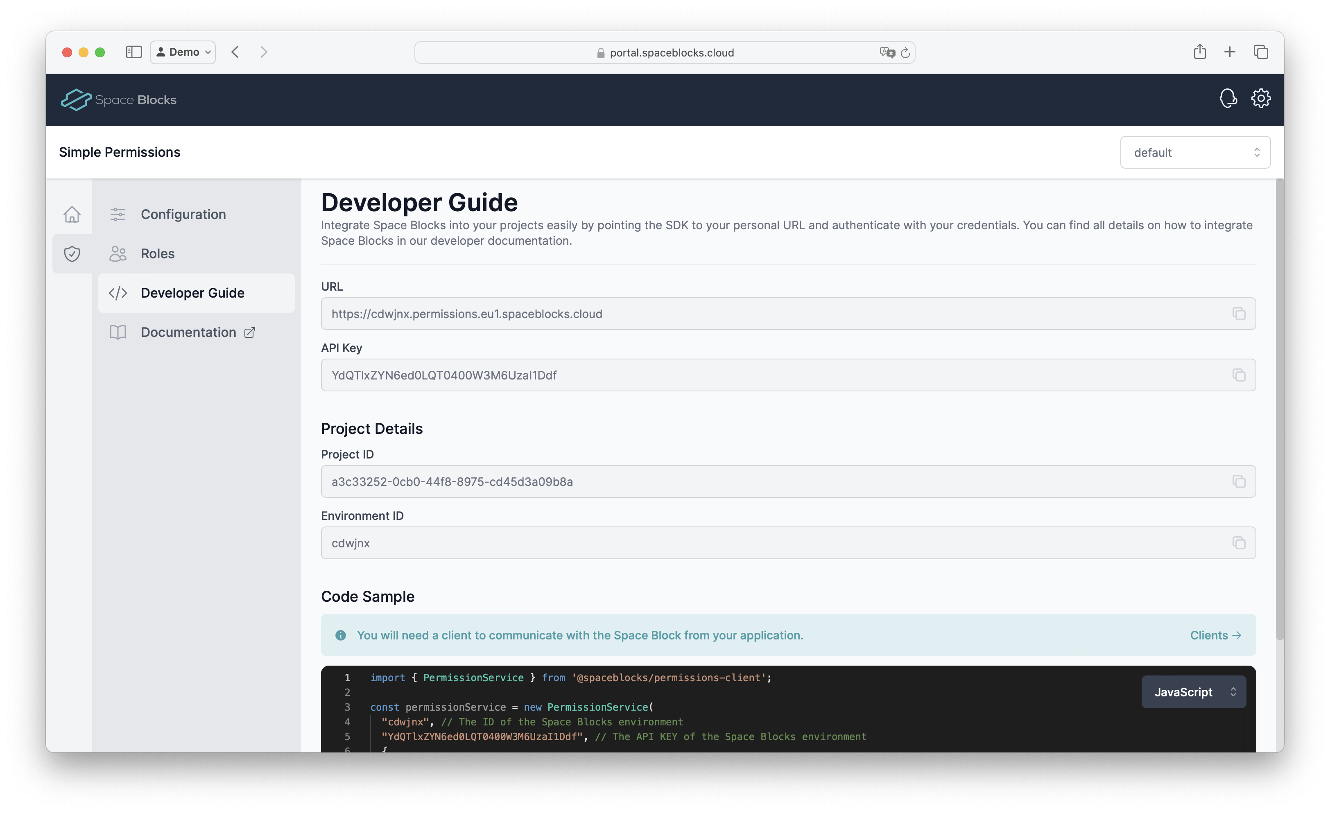Open the external Documentation link

[x=188, y=332]
